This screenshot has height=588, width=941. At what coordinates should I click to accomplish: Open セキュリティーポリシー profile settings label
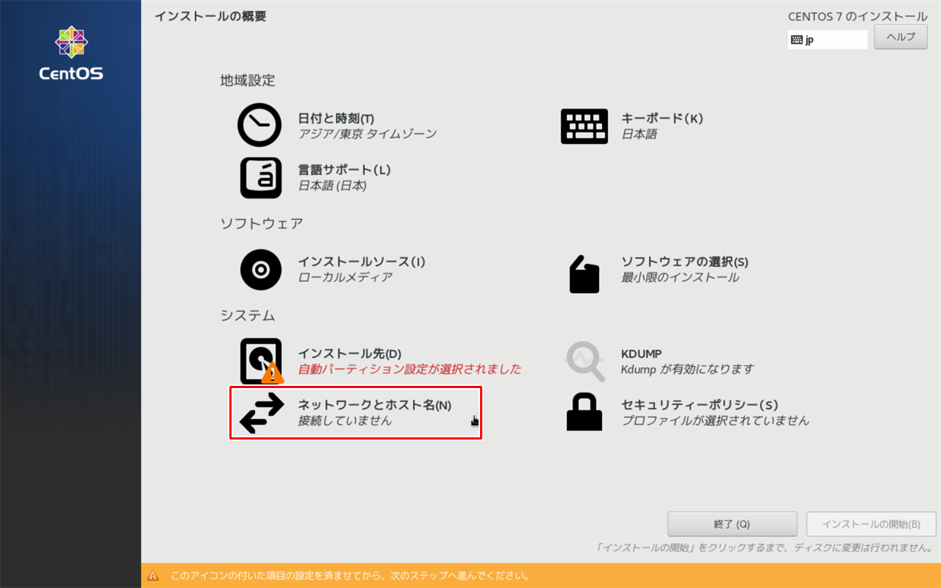point(699,405)
